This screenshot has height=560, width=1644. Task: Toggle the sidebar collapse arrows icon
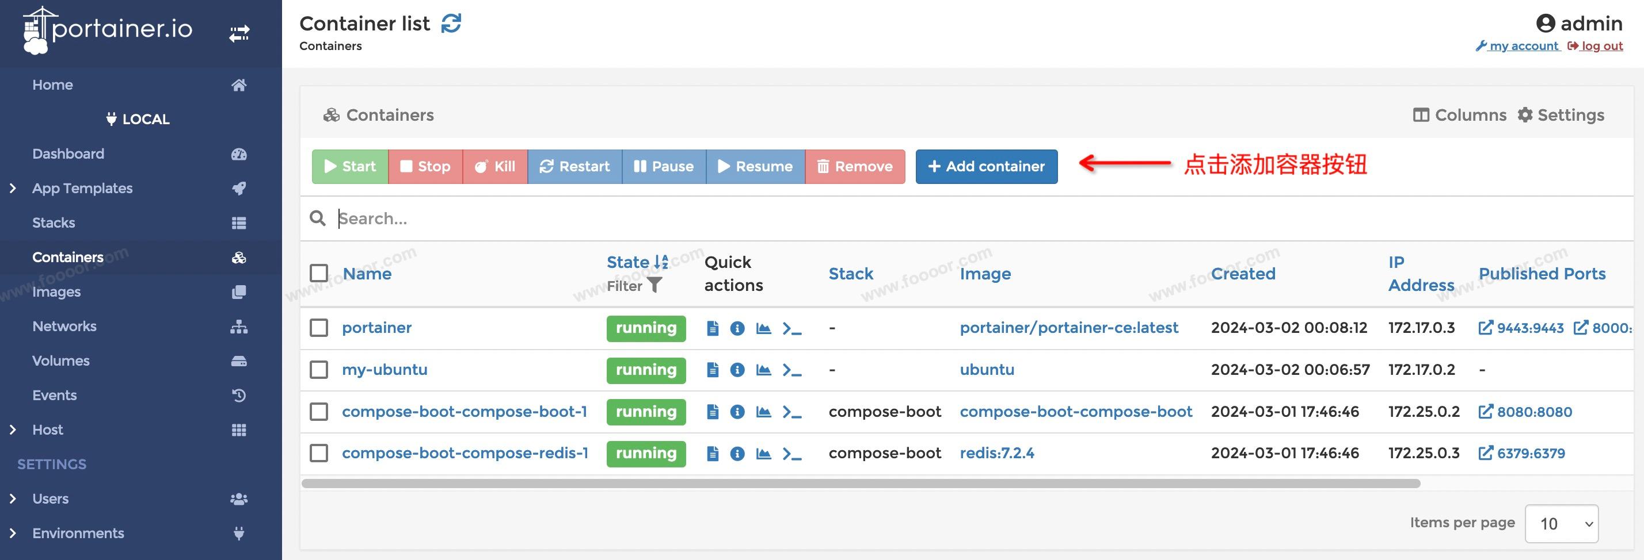point(239,33)
